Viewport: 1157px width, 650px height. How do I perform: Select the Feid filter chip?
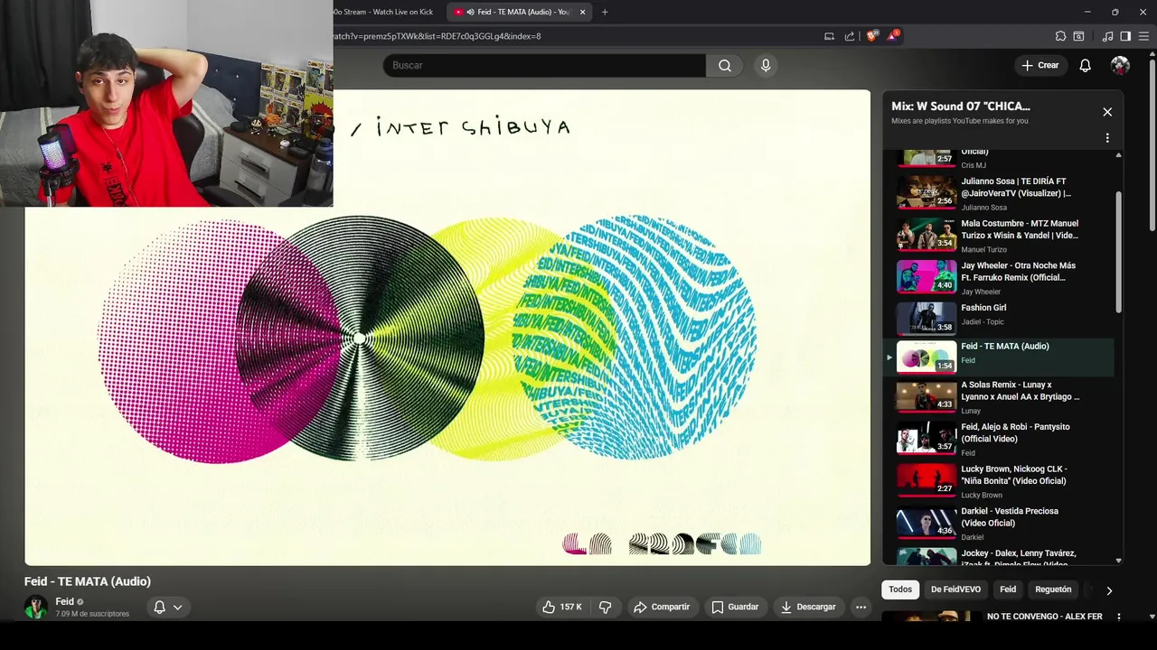pyautogui.click(x=1008, y=590)
